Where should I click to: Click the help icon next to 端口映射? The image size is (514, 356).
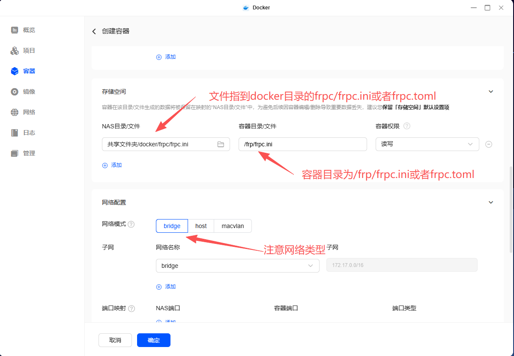coord(131,309)
